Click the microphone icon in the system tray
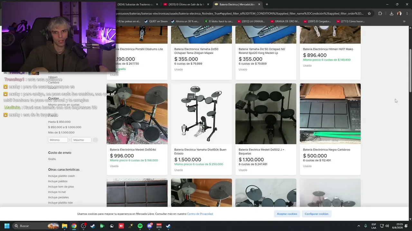412x231 pixels. pos(366,226)
